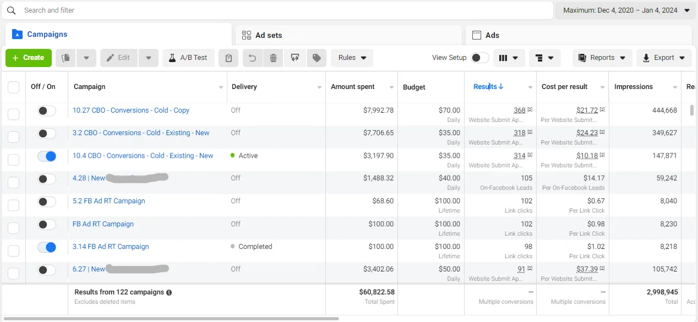Select the checkbox for 3.14 FB Ad RT Campaign

click(13, 251)
